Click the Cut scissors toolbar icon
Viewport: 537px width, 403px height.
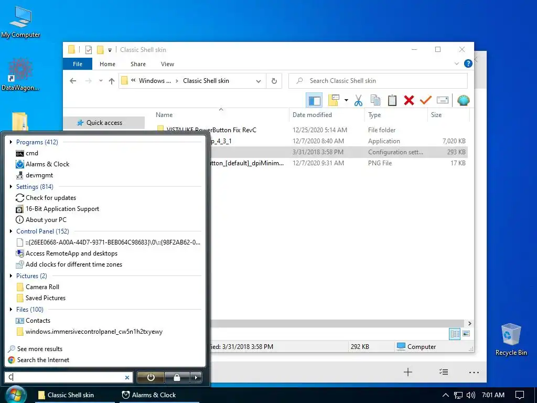point(358,100)
